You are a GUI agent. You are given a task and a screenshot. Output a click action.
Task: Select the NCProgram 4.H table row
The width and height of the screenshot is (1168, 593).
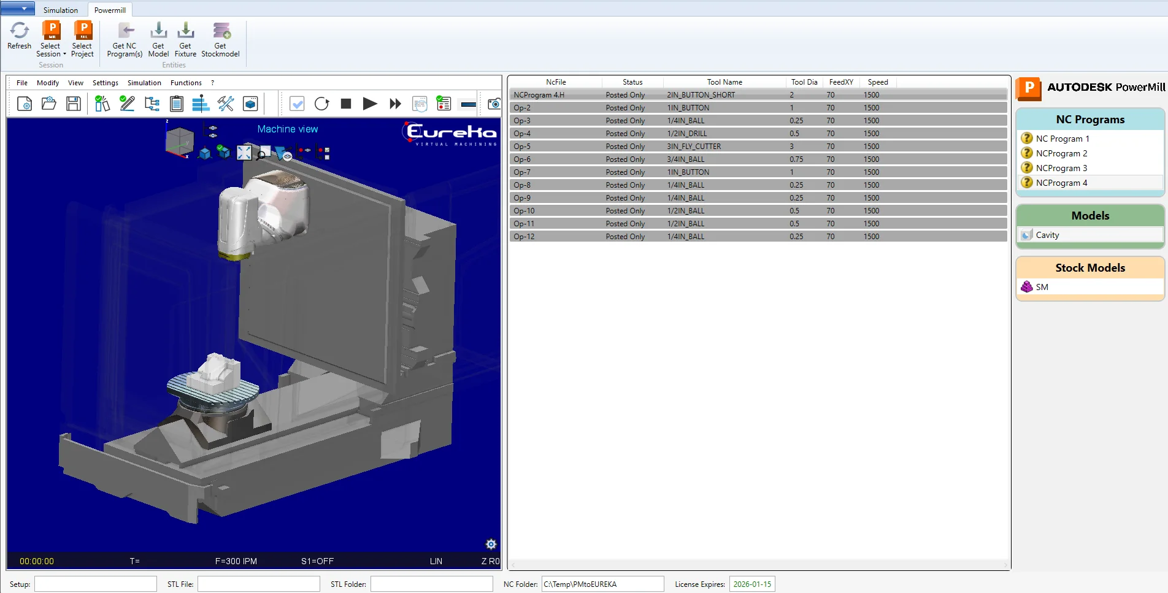(758, 95)
